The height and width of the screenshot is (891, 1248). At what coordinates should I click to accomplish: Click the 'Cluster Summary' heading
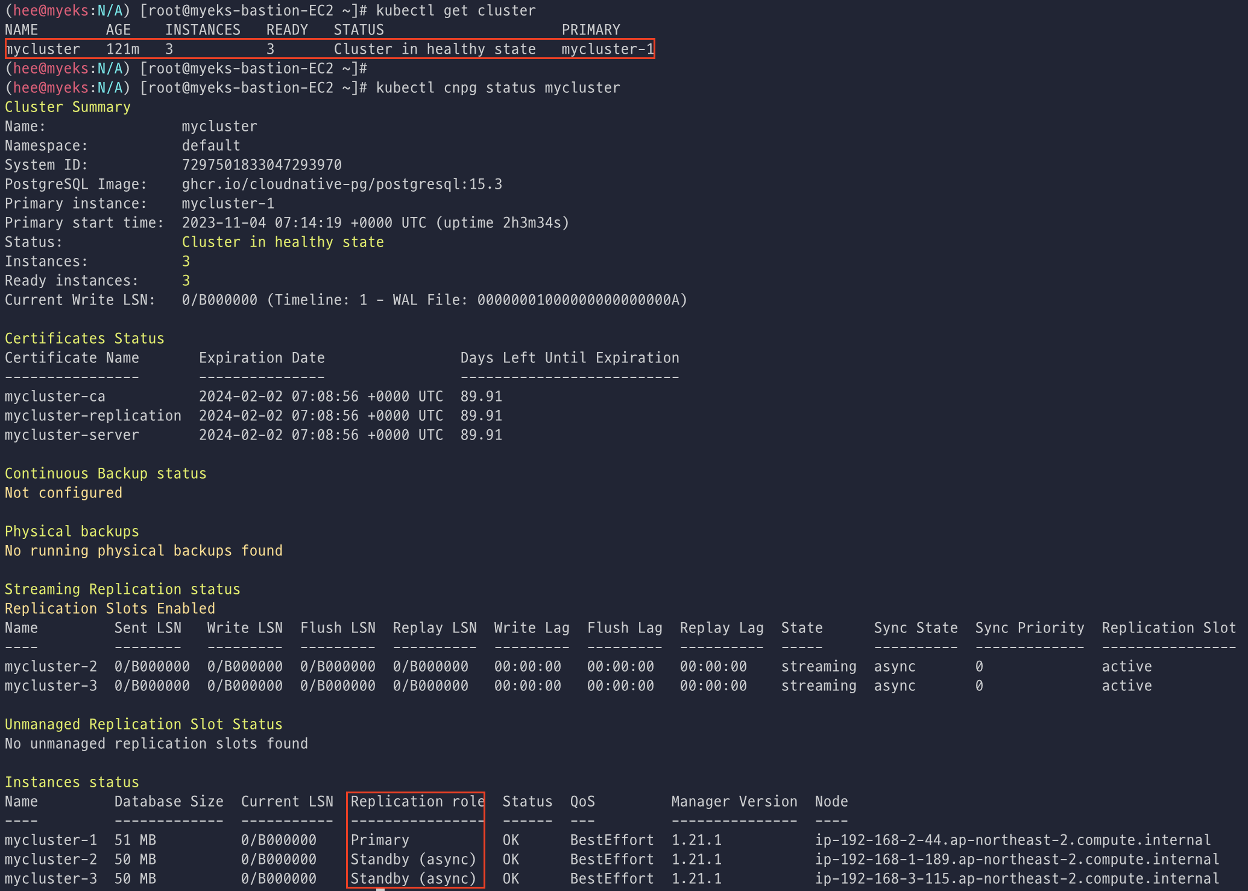(68, 107)
